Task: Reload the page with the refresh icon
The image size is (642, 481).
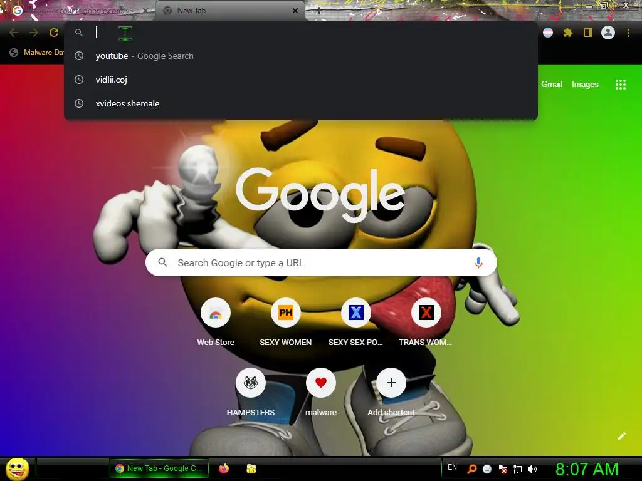Action: [x=54, y=33]
